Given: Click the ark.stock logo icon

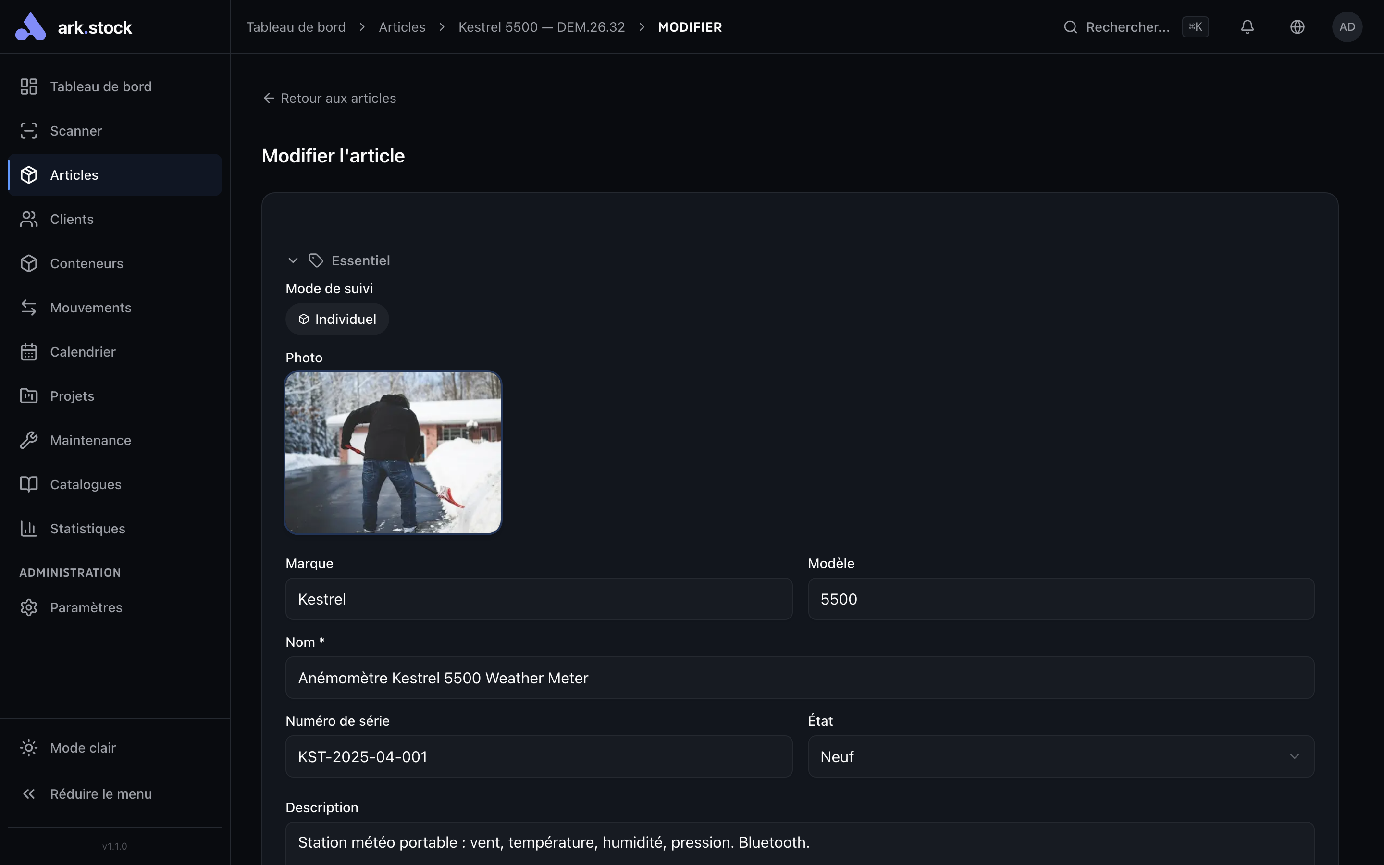Looking at the screenshot, I should [x=30, y=27].
